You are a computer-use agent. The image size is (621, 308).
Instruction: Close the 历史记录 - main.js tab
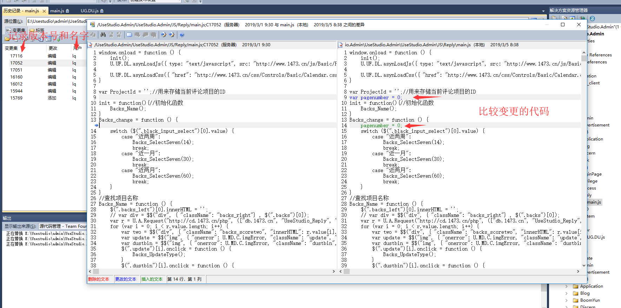click(44, 11)
